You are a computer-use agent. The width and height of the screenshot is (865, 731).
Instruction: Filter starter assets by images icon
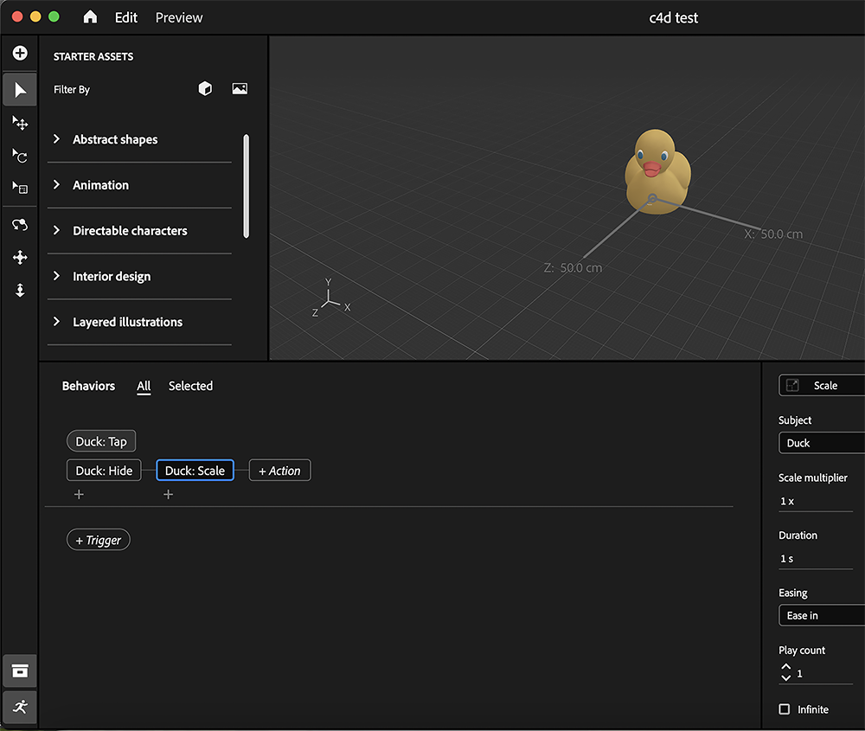tap(240, 88)
